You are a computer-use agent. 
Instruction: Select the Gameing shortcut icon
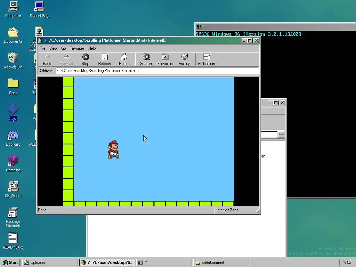(x=13, y=164)
